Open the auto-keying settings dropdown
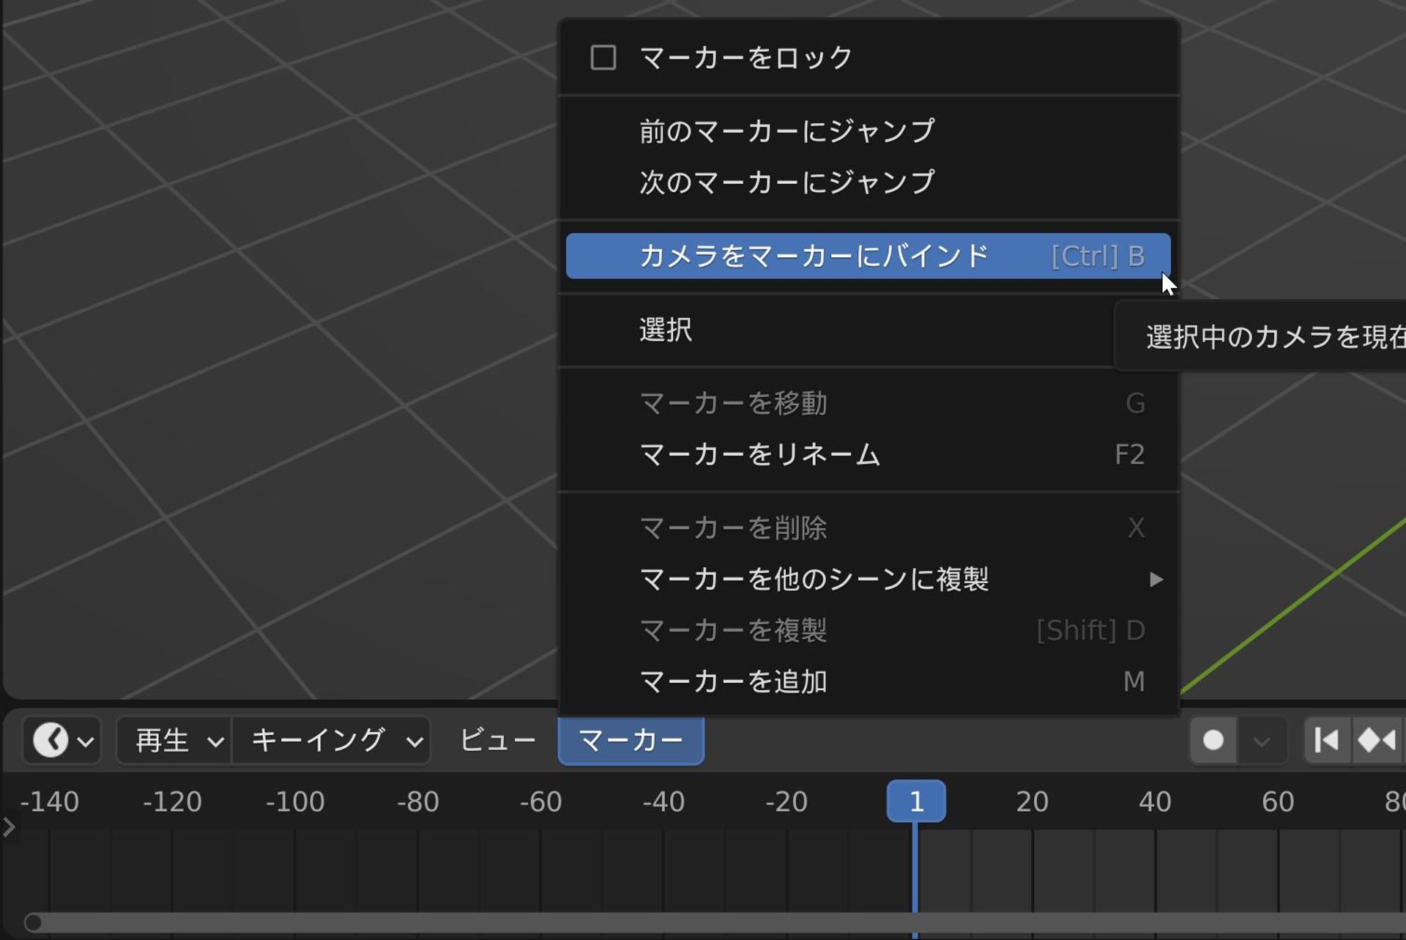 [1261, 740]
